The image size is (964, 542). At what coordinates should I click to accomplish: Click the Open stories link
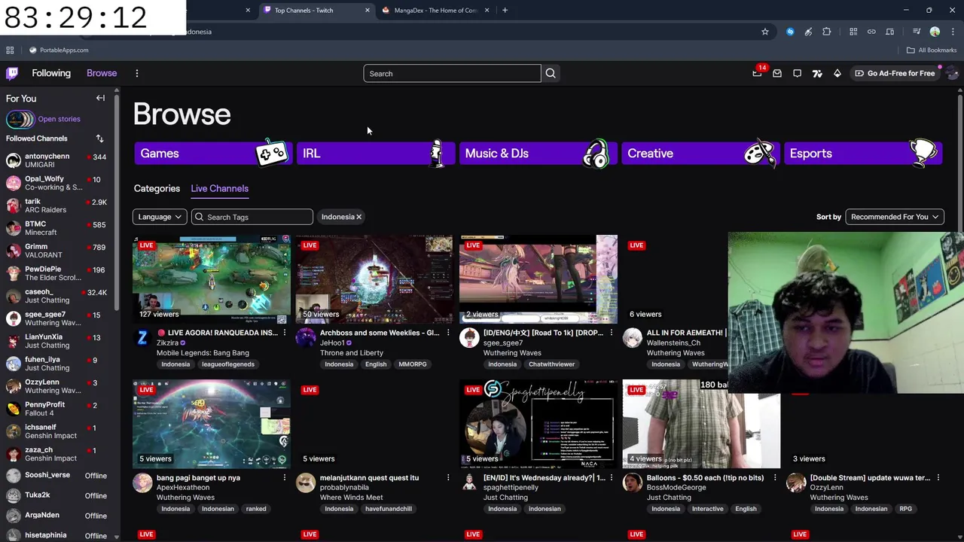[x=59, y=119]
